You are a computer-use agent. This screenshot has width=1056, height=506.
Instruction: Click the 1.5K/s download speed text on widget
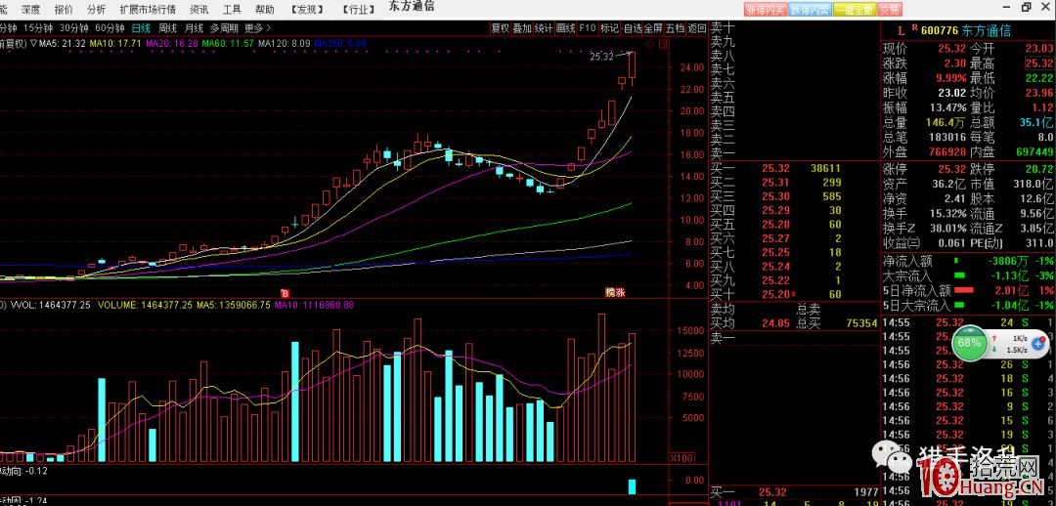pyautogui.click(x=1017, y=350)
